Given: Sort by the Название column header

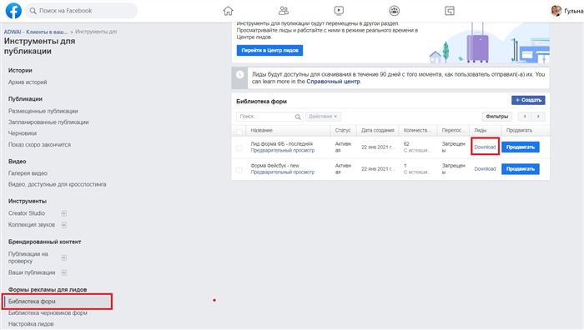Looking at the screenshot, I should [261, 131].
